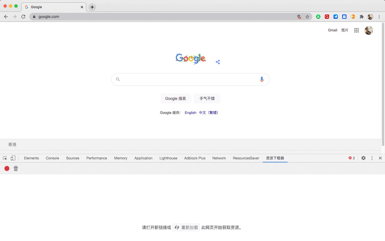Image resolution: width=385 pixels, height=241 pixels.
Task: Switch to the Performance tab
Action: point(97,158)
